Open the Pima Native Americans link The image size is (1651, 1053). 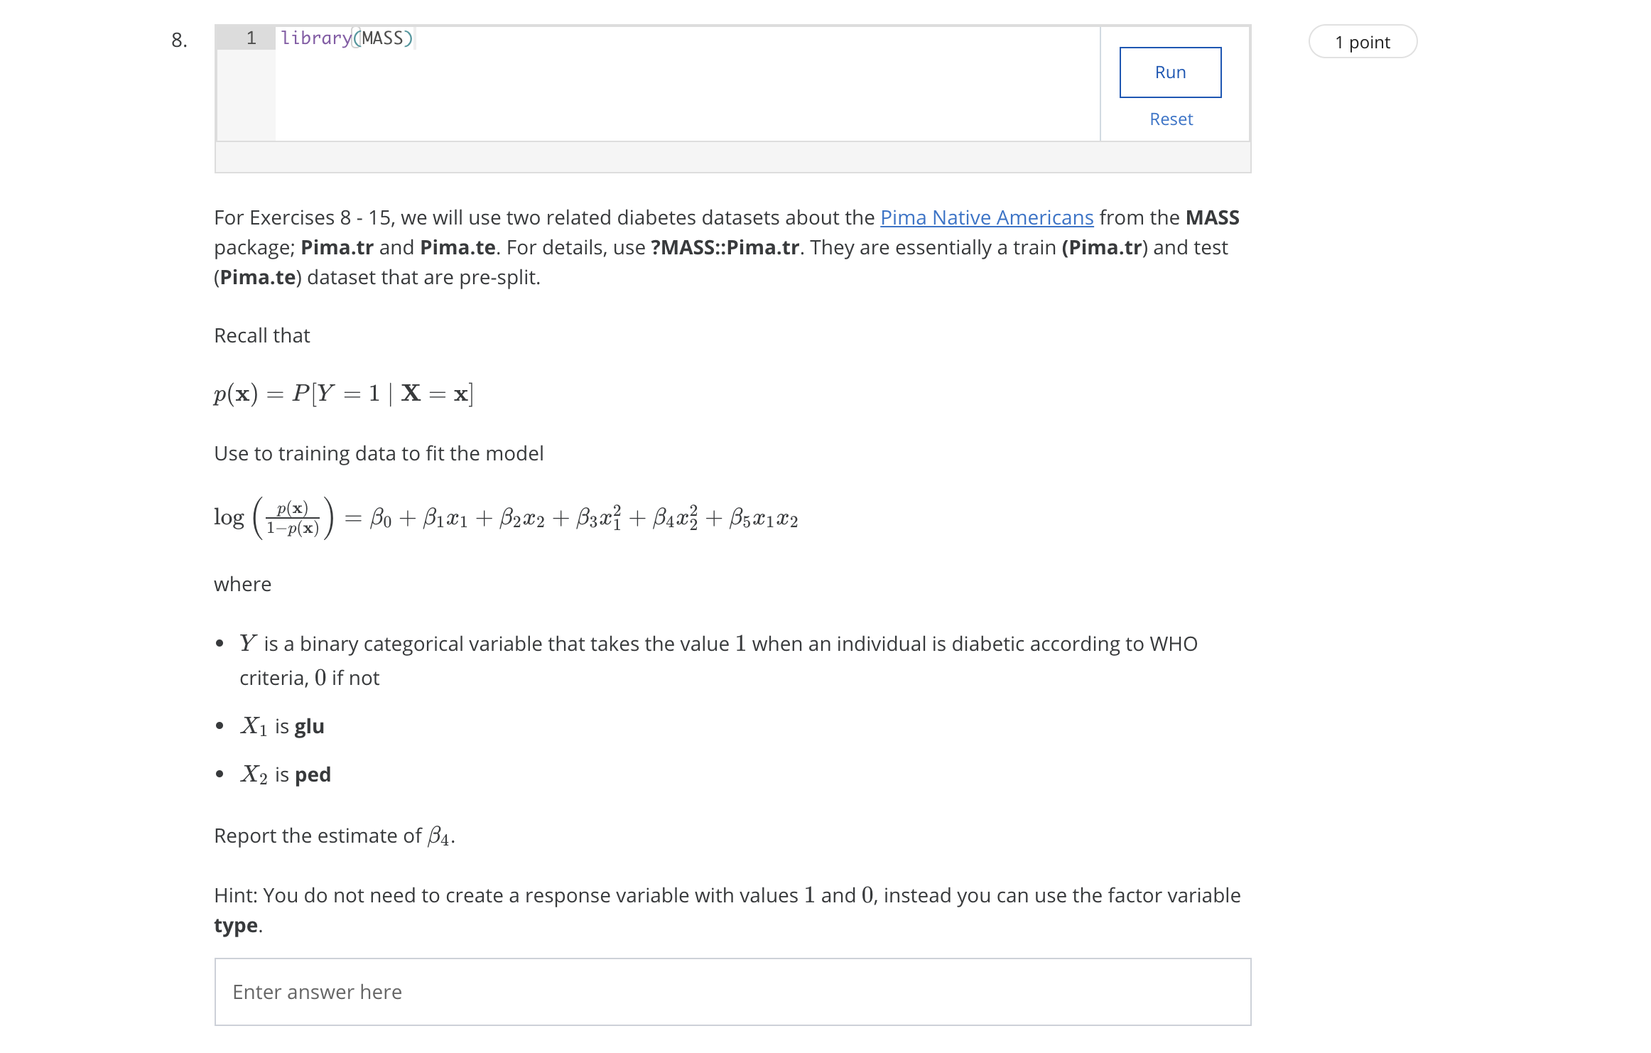pos(986,217)
